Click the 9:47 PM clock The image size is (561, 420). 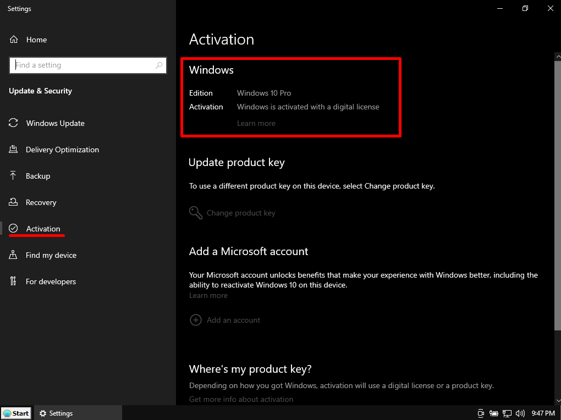[x=543, y=413]
